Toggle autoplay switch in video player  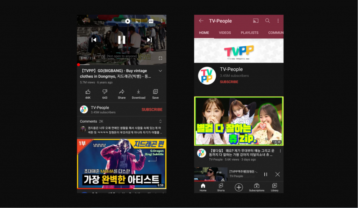pos(126,21)
